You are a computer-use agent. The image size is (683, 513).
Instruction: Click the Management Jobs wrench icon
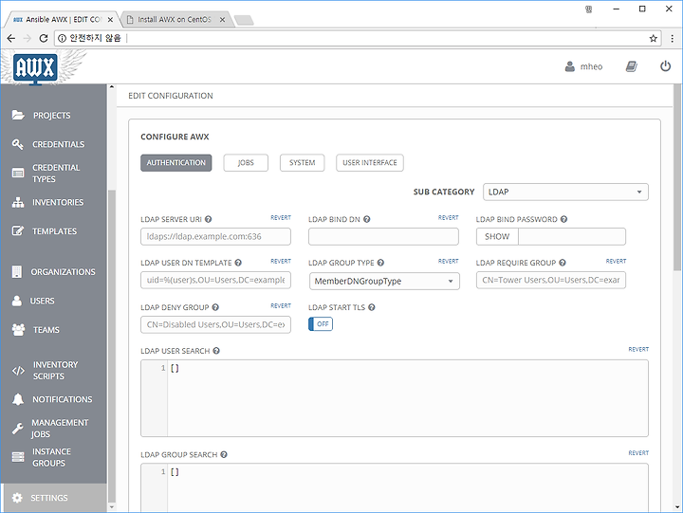[17, 429]
